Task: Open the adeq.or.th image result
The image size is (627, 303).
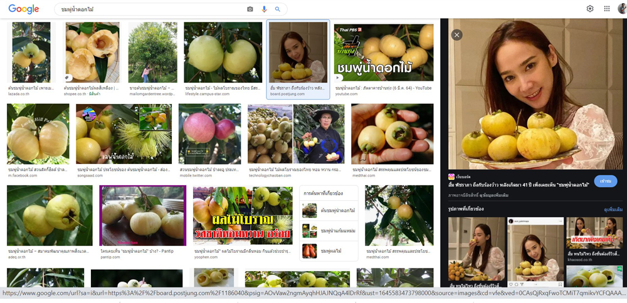Action: 50,215
